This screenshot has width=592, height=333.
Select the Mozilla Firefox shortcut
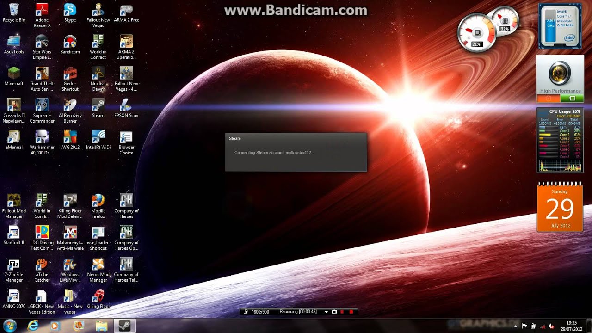point(98,206)
